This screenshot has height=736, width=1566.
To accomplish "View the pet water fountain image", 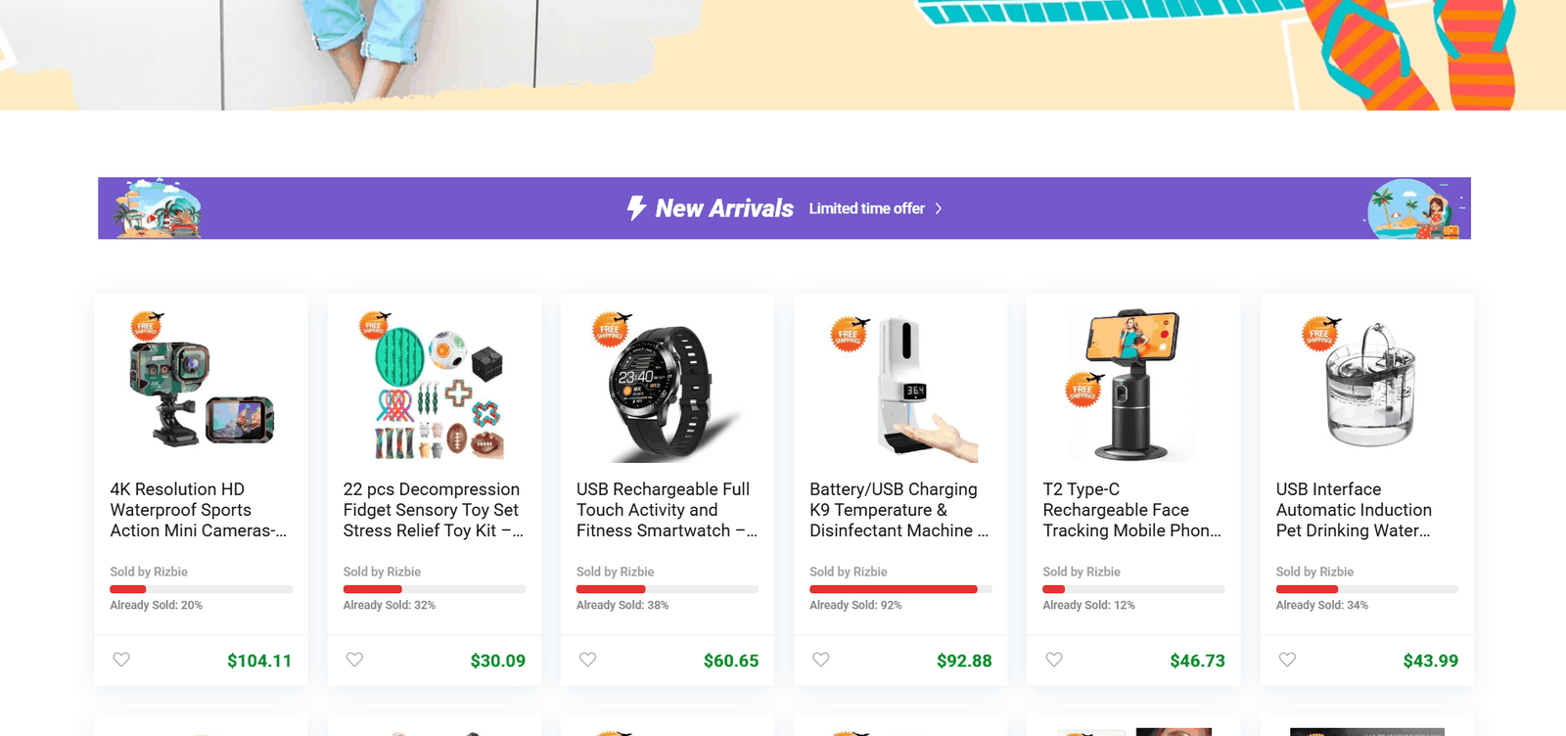I will click(1368, 387).
